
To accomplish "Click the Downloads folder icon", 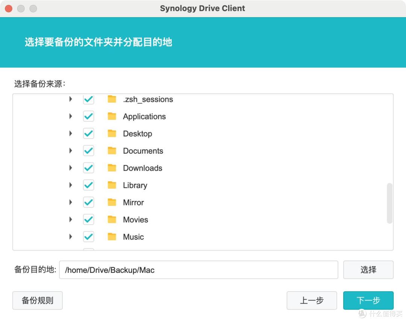I will [x=112, y=168].
